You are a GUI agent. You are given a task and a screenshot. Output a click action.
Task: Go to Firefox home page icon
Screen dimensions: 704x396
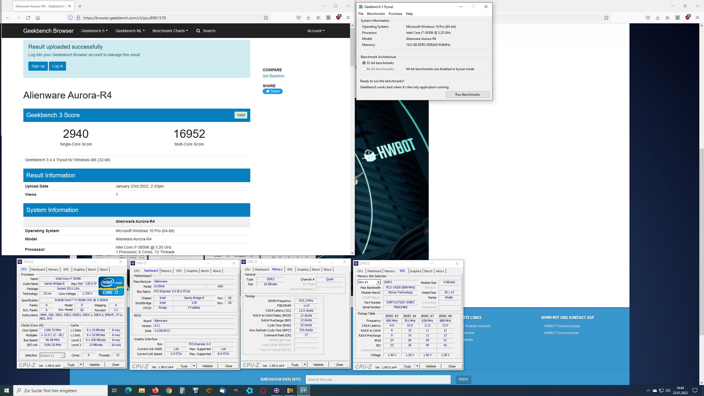coord(38,18)
